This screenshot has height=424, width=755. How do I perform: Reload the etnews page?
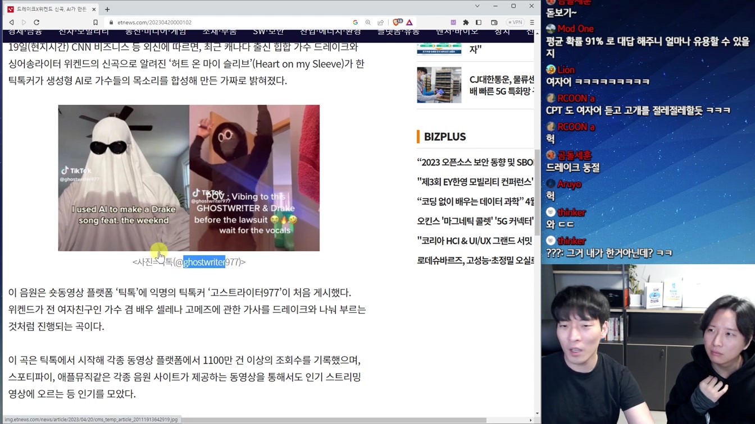point(37,22)
